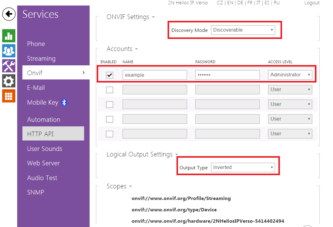
Task: Open the System gear icon
Action: (9, 81)
